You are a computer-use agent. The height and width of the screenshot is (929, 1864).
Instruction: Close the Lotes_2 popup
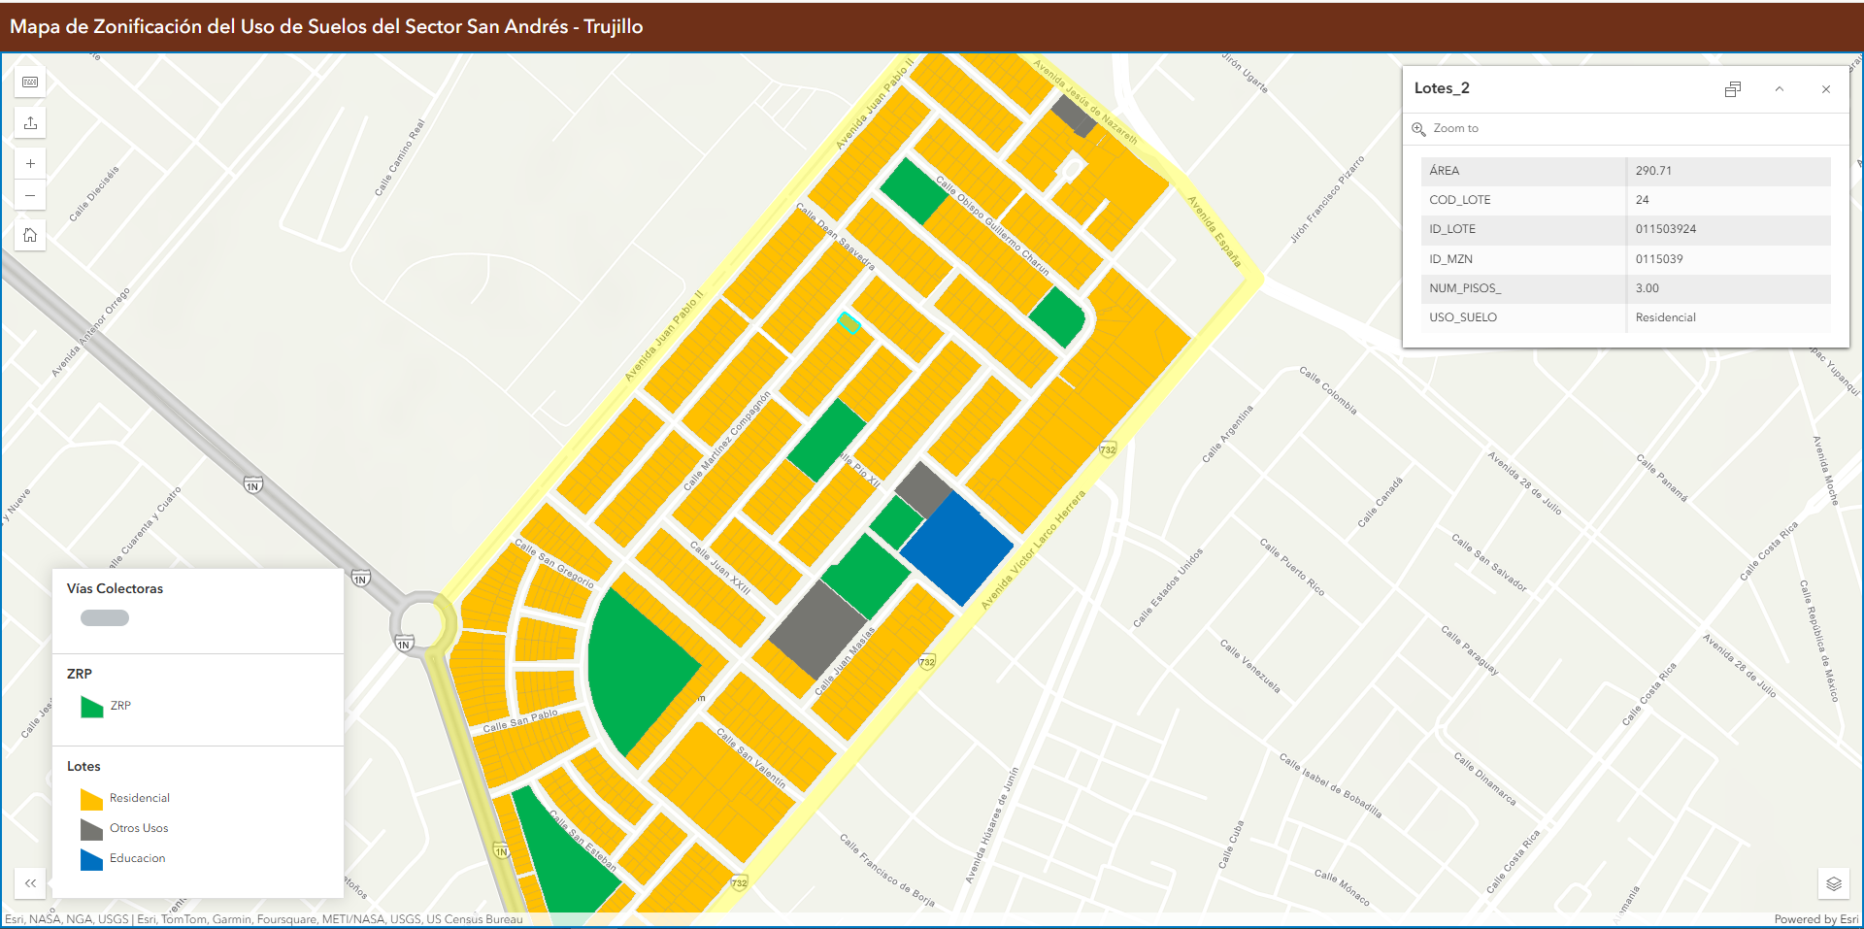pyautogui.click(x=1825, y=89)
